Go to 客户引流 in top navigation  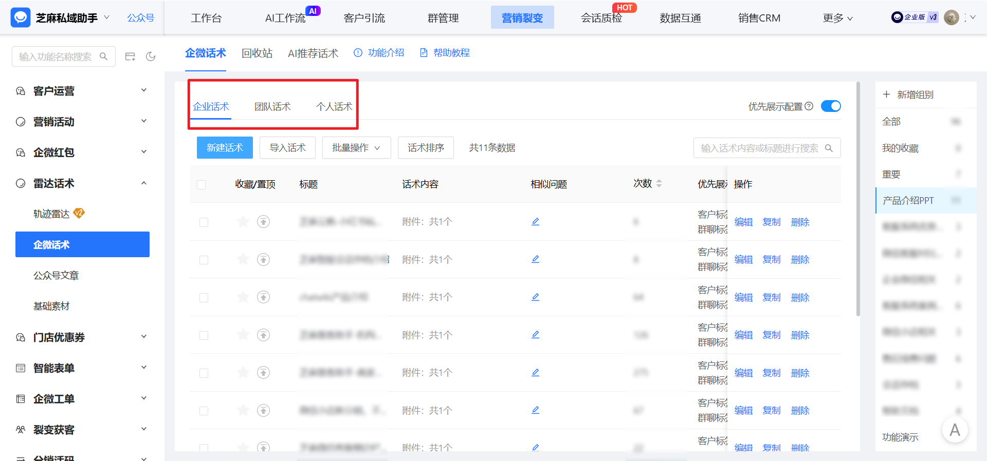[364, 18]
